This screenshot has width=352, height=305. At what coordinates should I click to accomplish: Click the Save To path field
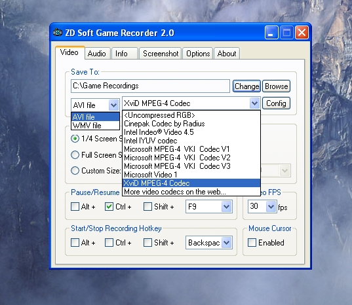(150, 86)
